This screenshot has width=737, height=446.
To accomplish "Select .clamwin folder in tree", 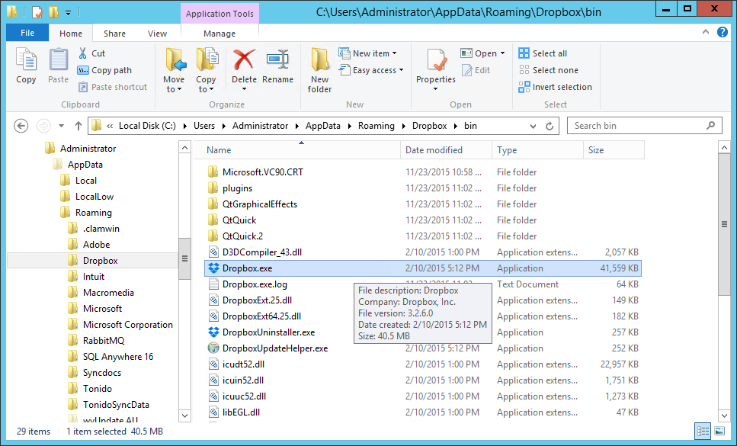I will pyautogui.click(x=94, y=229).
